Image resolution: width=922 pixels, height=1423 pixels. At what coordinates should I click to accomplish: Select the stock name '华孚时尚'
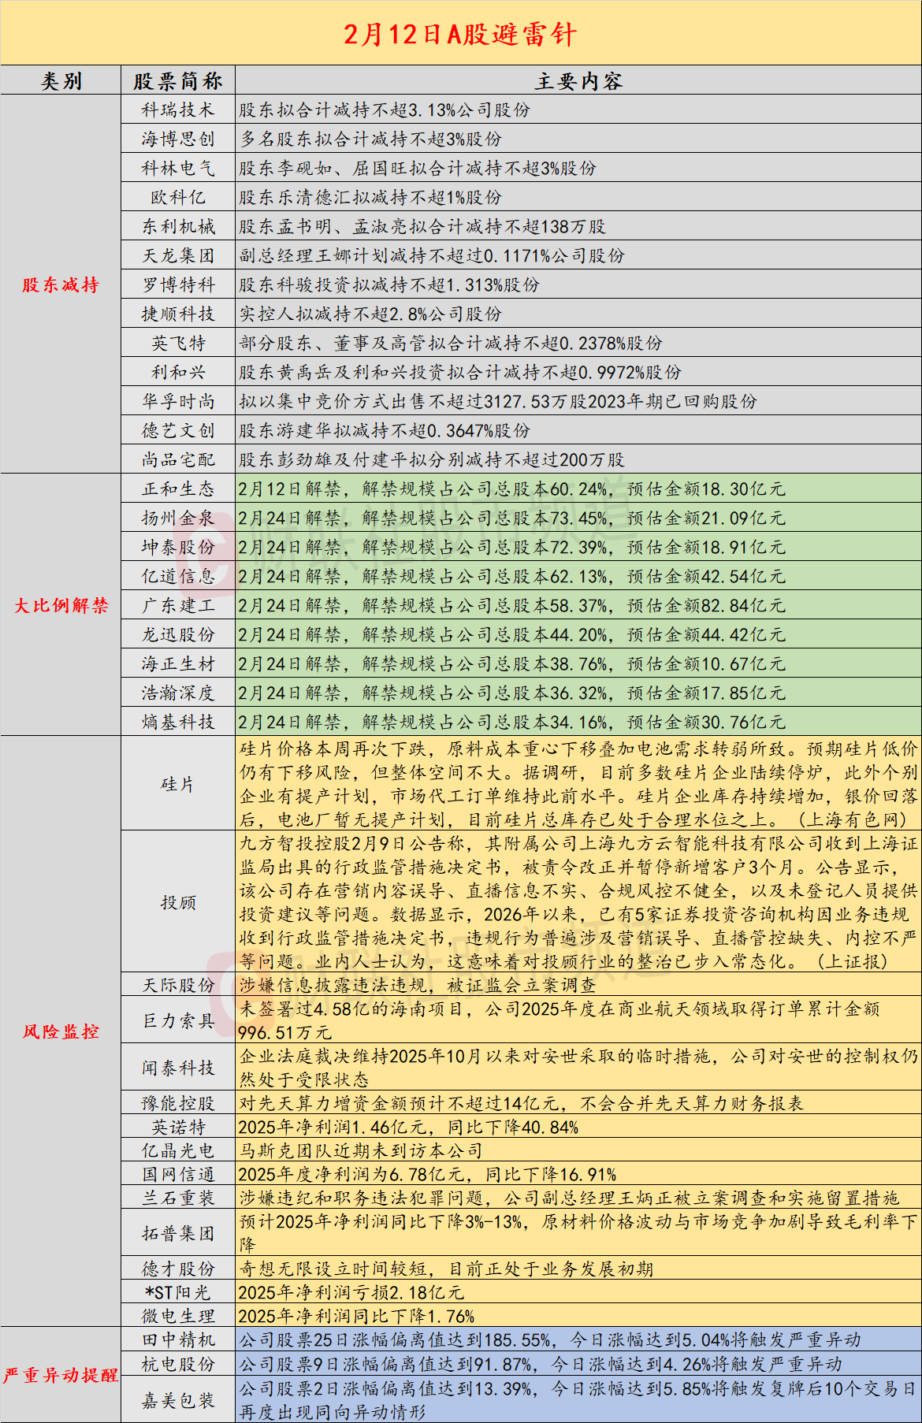(x=178, y=402)
